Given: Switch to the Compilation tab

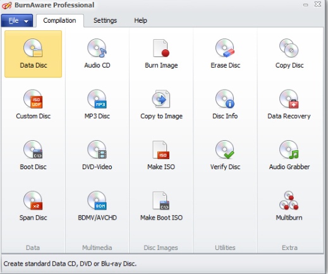Looking at the screenshot, I should click(60, 21).
